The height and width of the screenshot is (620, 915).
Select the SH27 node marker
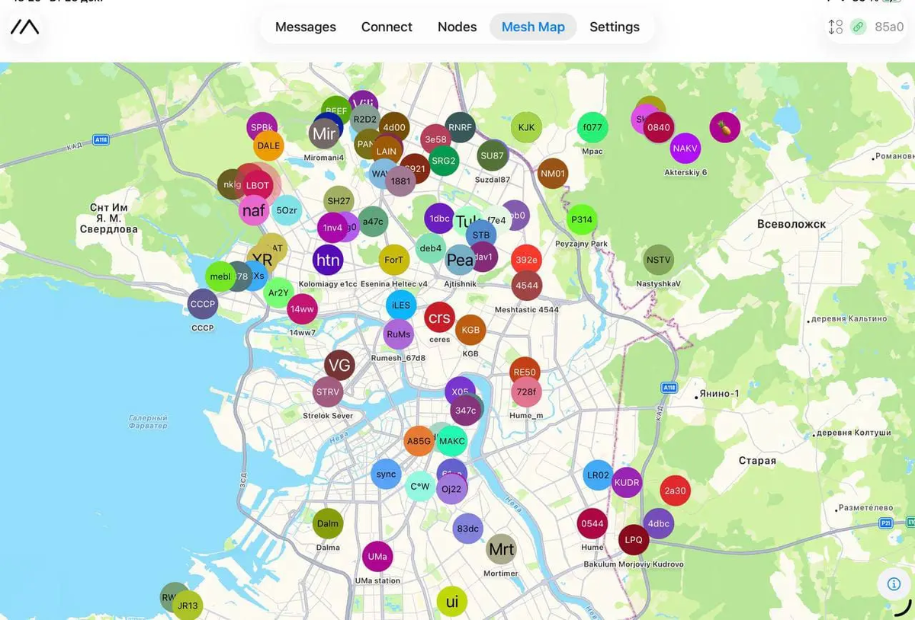click(339, 201)
